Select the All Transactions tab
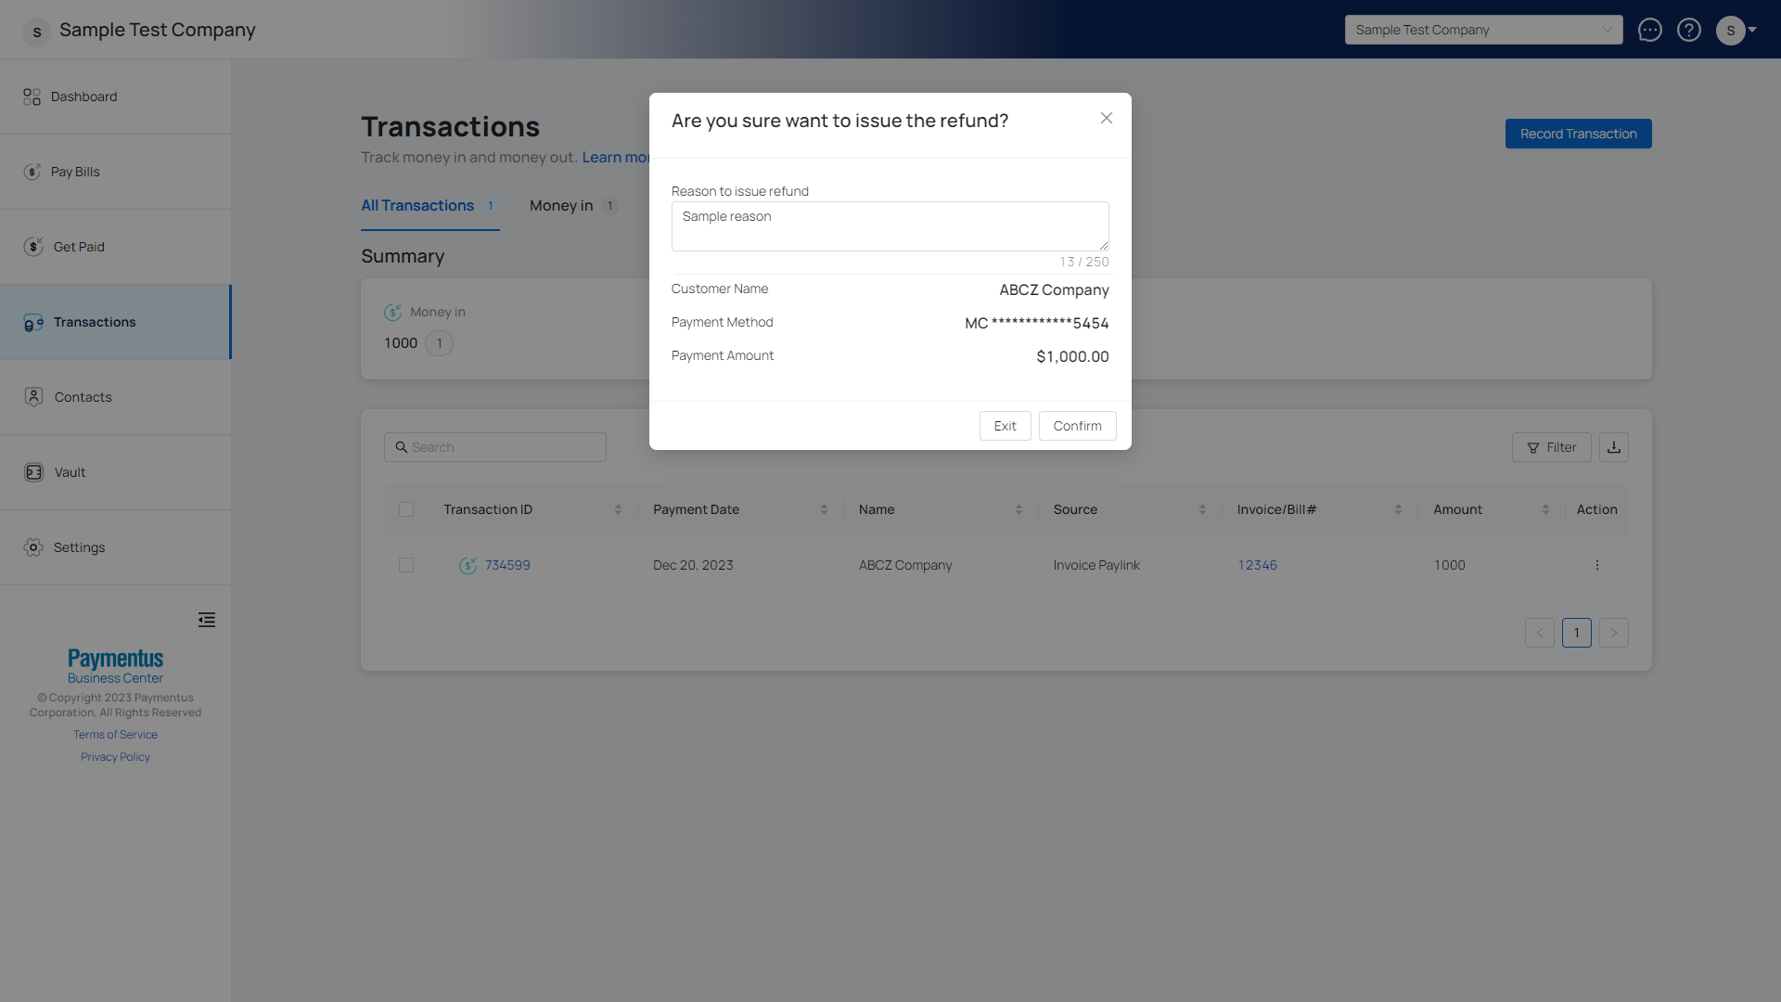Screen dimensions: 1781x1002 click(x=417, y=206)
